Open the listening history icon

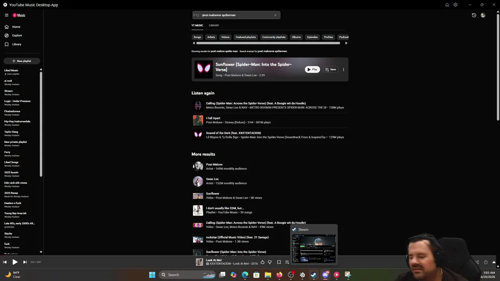click(x=474, y=15)
